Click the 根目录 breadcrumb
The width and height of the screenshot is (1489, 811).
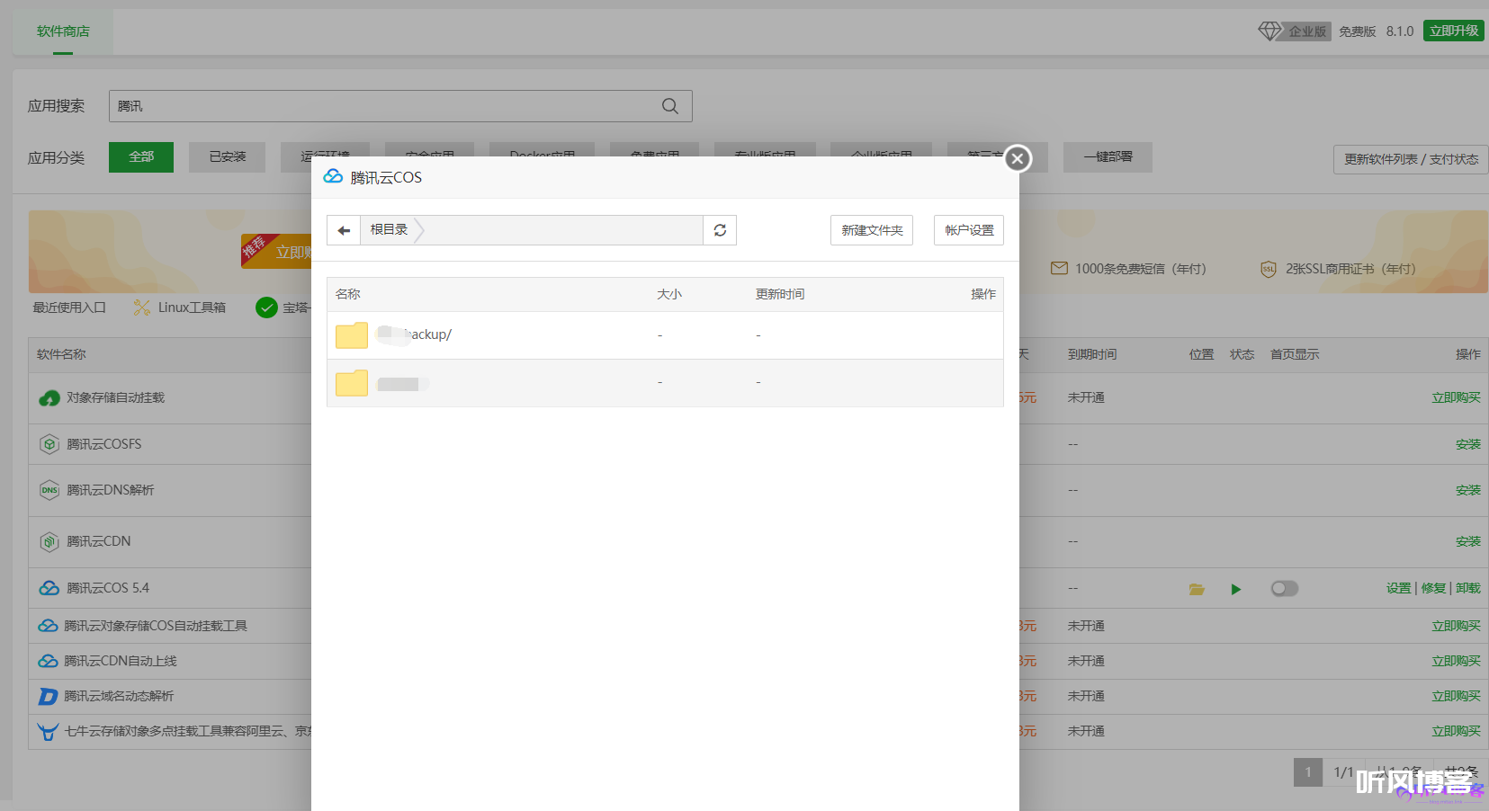tap(389, 230)
